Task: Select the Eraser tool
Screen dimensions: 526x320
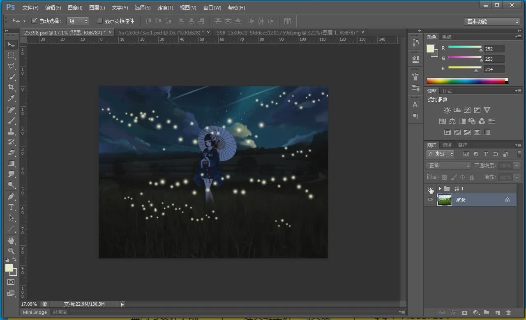Action: 11,153
